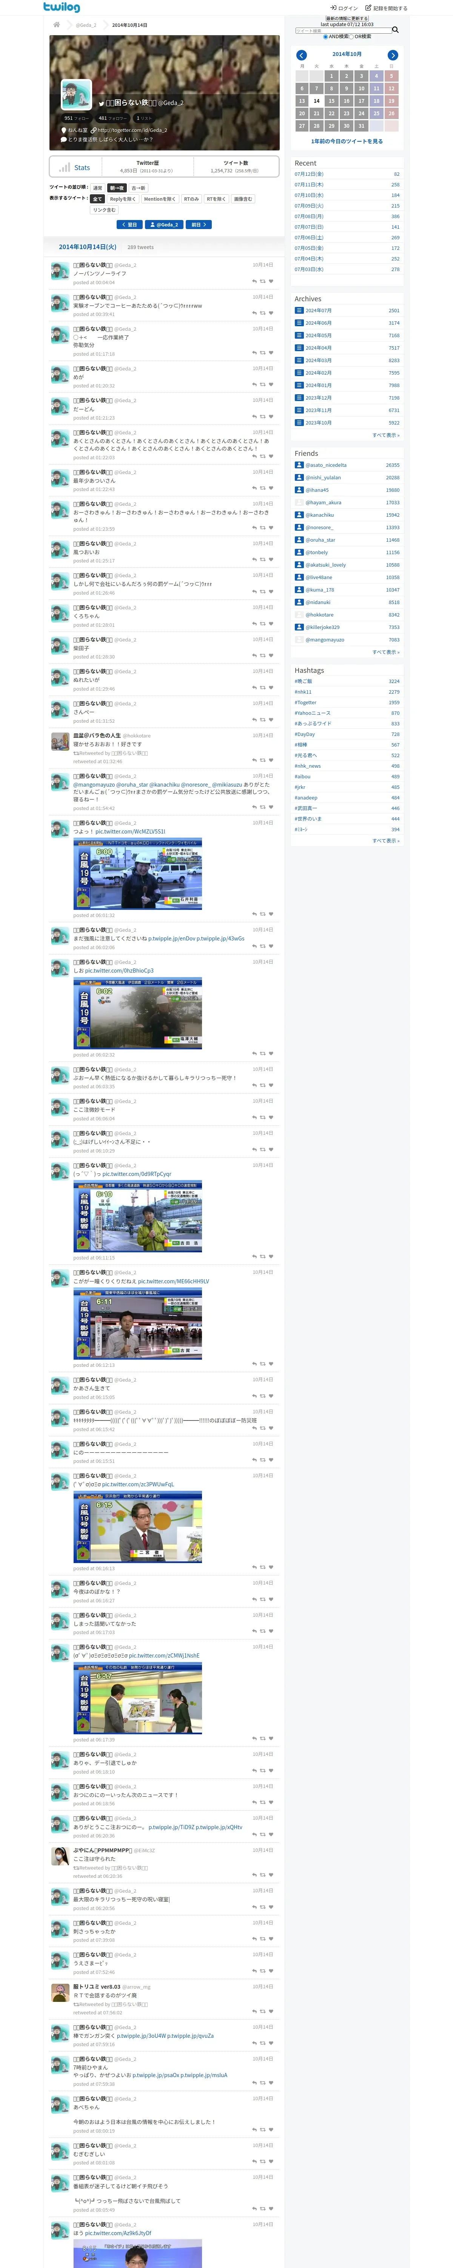The image size is (453, 2268).
Task: Click 最新の情報に更新する button
Action: [x=347, y=19]
